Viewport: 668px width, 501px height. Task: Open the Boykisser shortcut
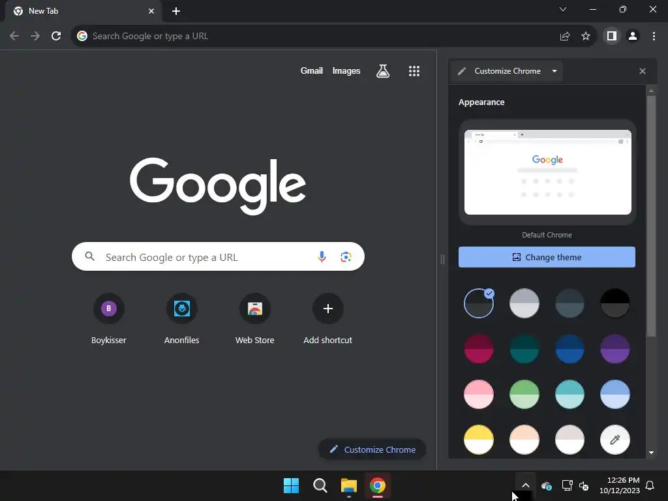[109, 320]
